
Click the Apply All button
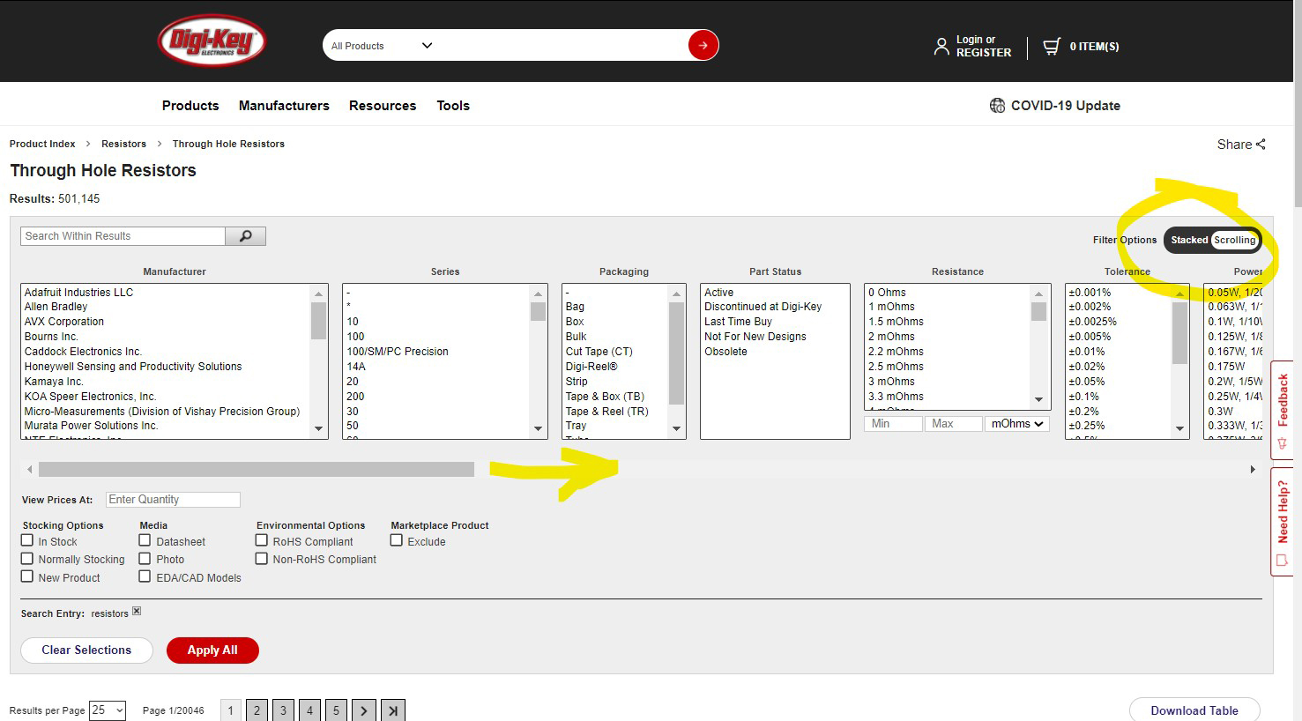(x=212, y=650)
